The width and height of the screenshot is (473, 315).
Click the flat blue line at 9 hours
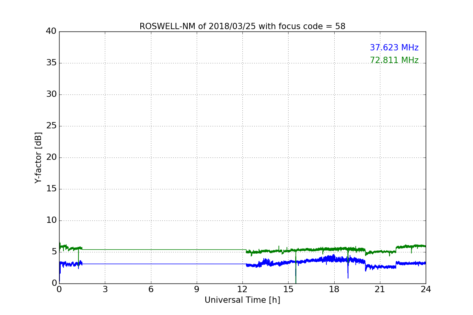197,264
